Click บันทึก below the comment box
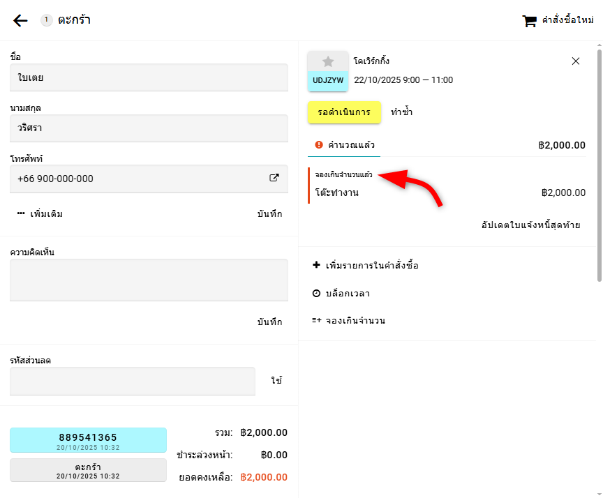The height and width of the screenshot is (498, 603). 269,322
